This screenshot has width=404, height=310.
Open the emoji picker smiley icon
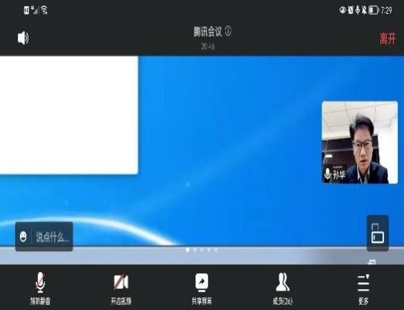(x=23, y=237)
